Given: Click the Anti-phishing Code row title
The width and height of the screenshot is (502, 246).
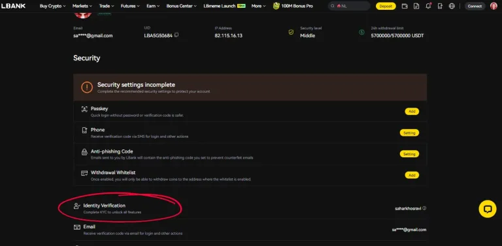Looking at the screenshot, I should coord(112,151).
